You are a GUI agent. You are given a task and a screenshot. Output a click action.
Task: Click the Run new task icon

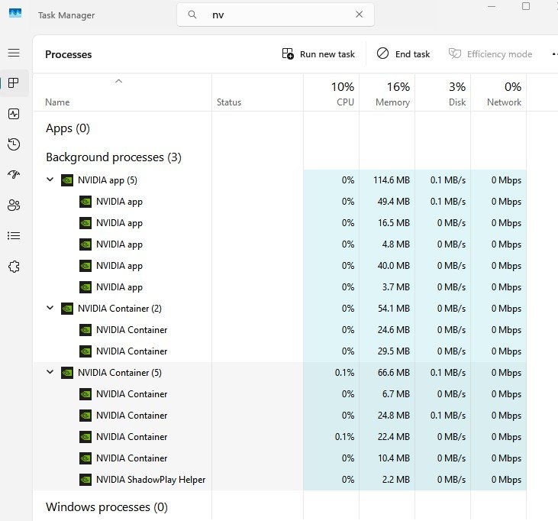coord(288,53)
